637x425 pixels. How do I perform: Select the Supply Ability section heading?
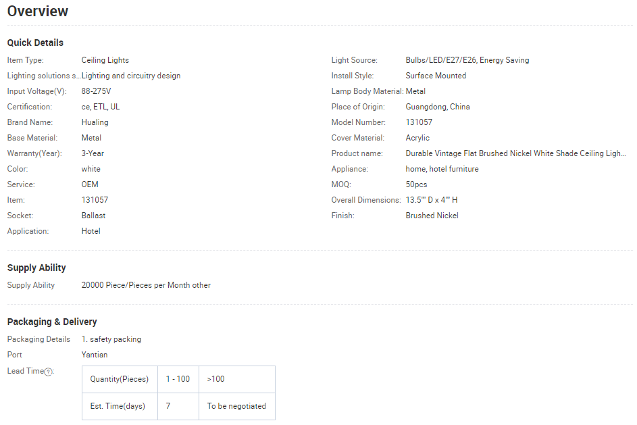36,268
